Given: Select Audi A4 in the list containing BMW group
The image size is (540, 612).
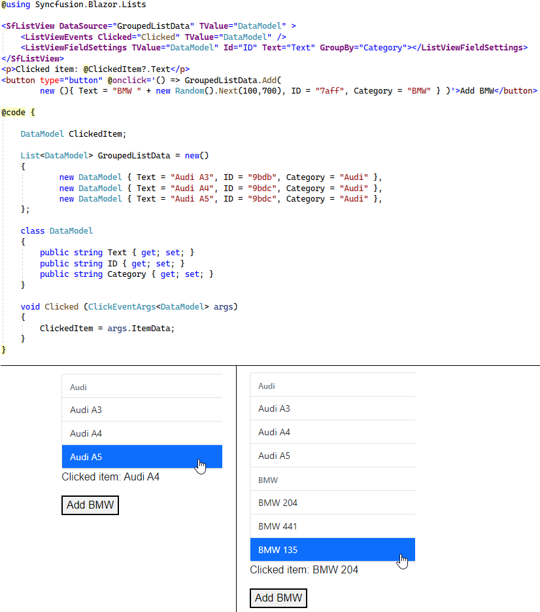Looking at the screenshot, I should pos(332,432).
